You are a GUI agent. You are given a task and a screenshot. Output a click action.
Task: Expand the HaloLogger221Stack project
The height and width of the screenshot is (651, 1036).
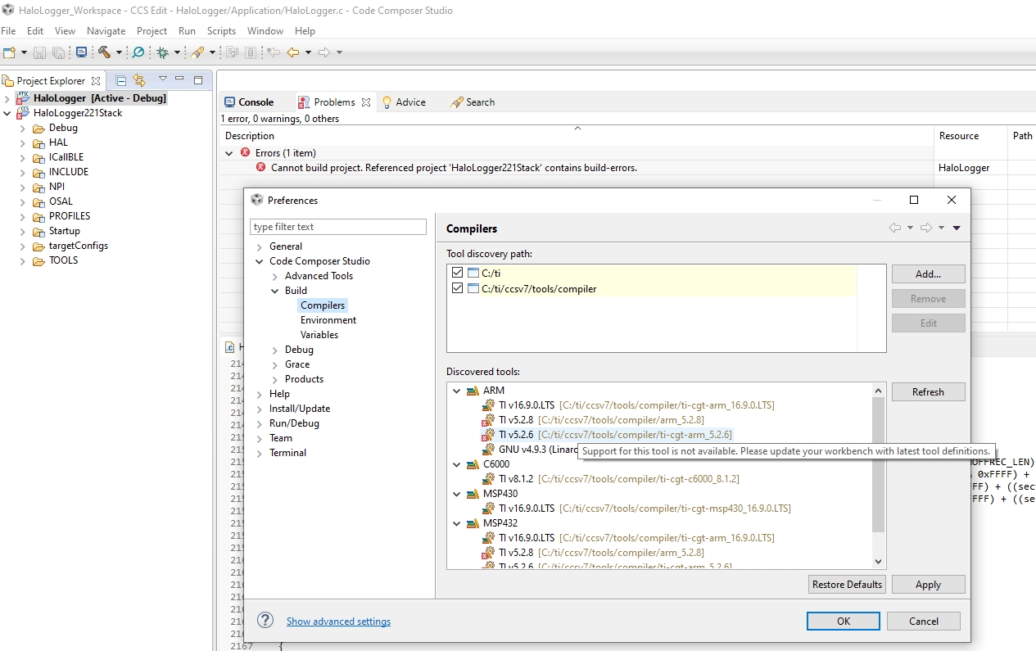point(6,112)
